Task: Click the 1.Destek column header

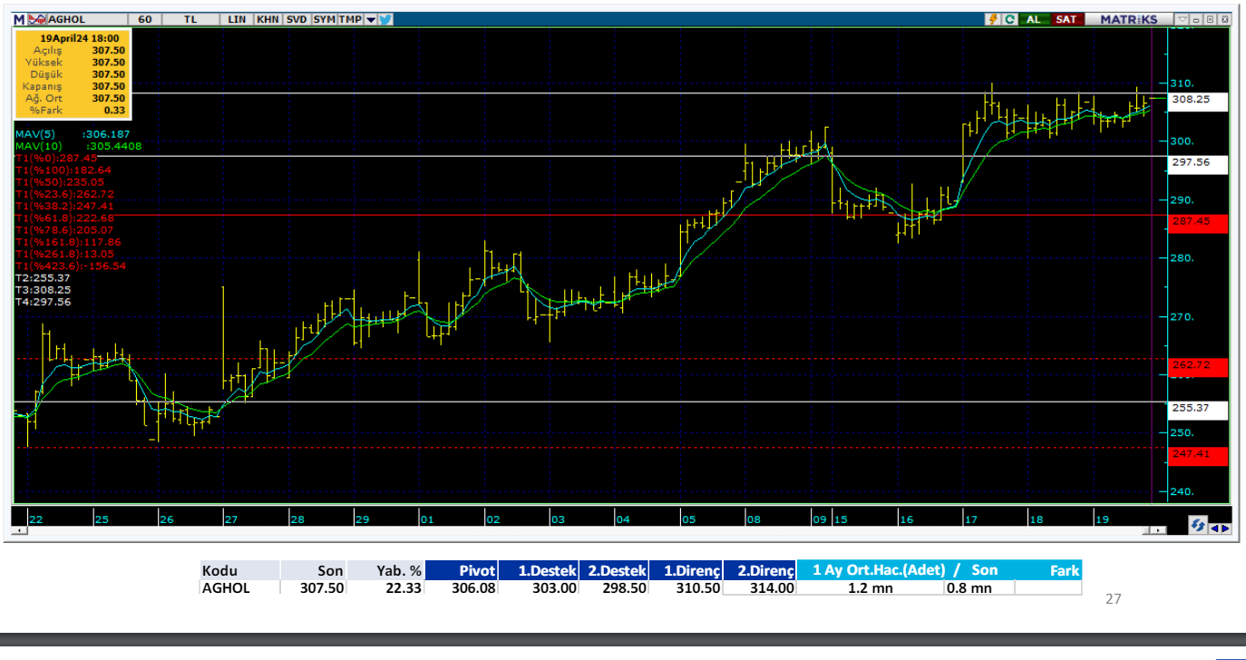Action: (x=540, y=570)
